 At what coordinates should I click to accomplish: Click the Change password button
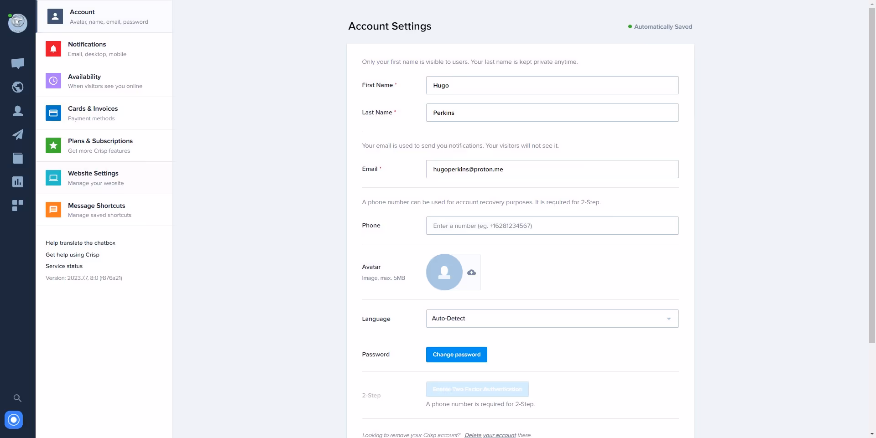pyautogui.click(x=456, y=355)
